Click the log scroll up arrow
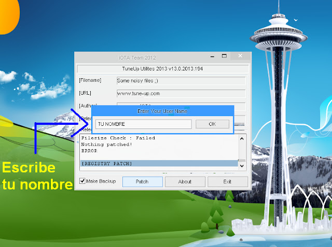The width and height of the screenshot is (332, 247). pyautogui.click(x=242, y=139)
